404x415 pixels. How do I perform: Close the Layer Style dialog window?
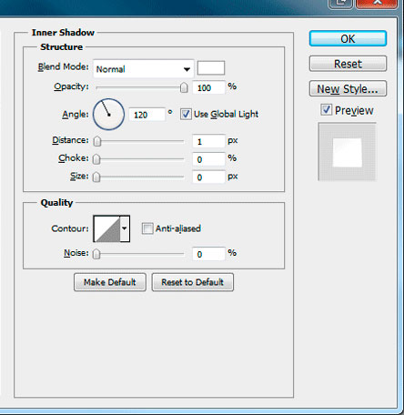coord(377,4)
